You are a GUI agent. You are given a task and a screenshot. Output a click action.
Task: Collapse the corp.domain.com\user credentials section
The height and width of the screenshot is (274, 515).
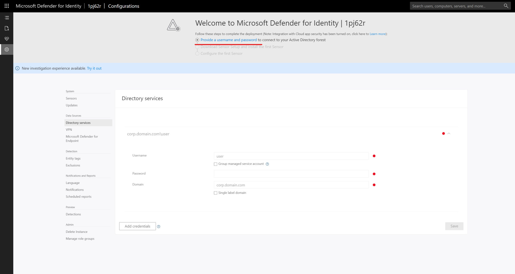(449, 133)
